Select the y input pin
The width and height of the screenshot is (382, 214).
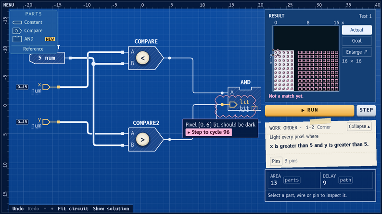point(46,122)
